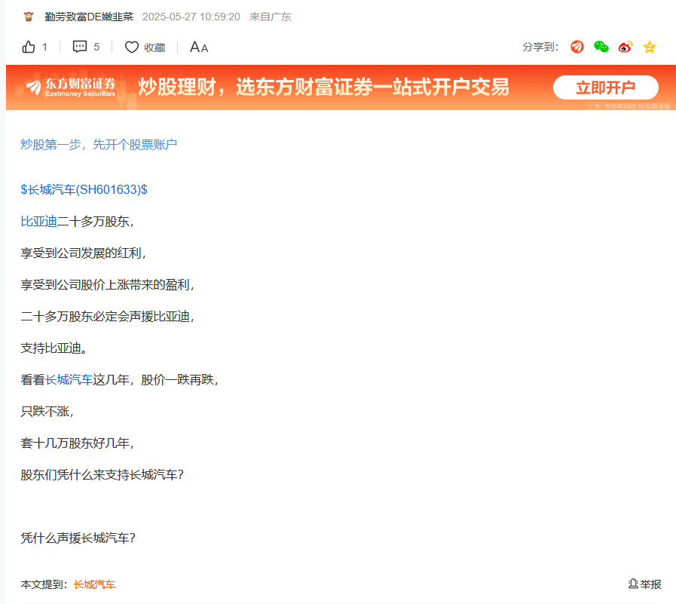676x604 pixels.
Task: Change font size with AA icon
Action: point(199,47)
